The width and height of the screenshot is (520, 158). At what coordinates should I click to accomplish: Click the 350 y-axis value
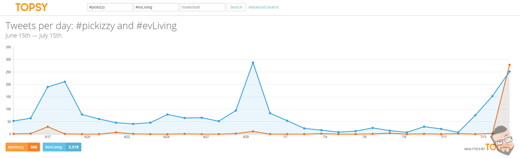click(x=8, y=47)
